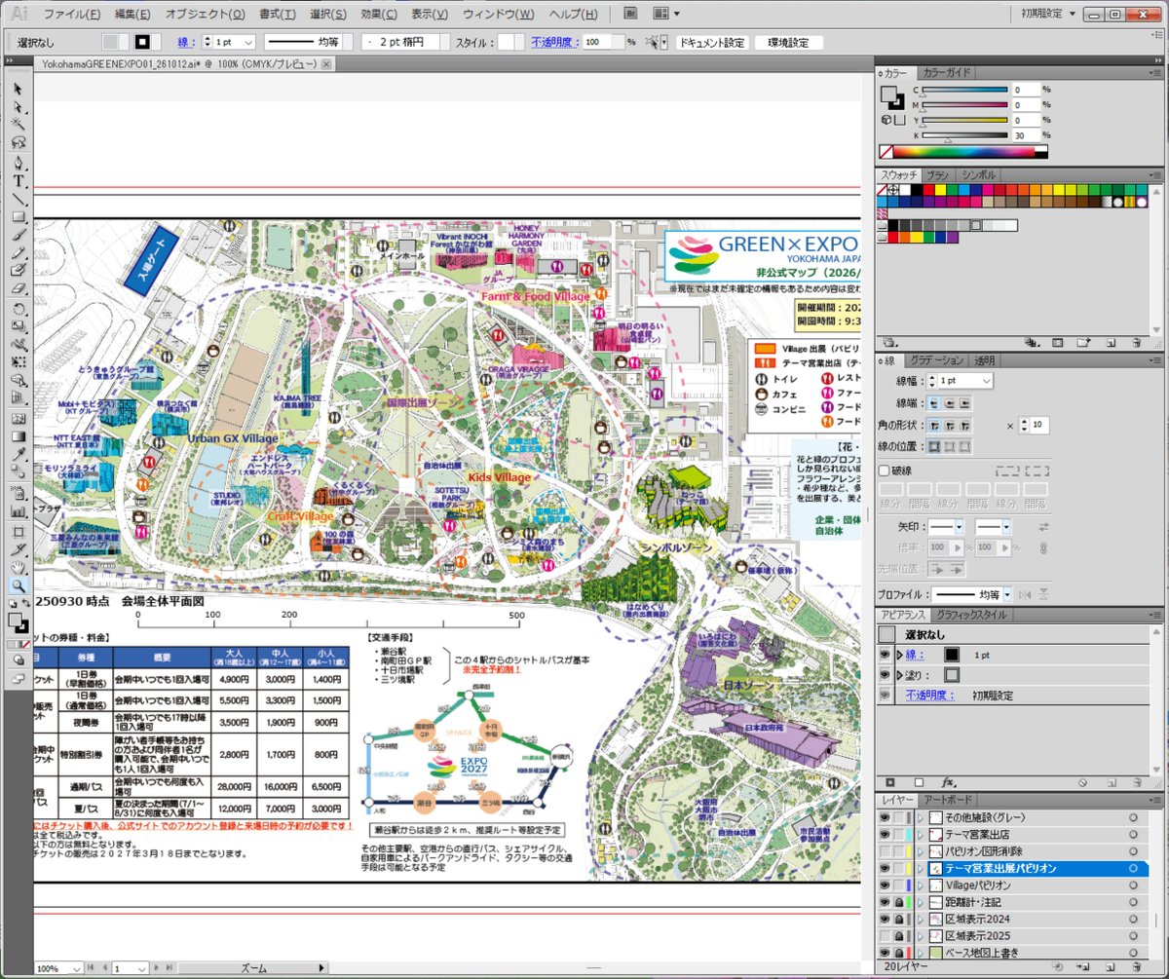The image size is (1169, 979).
Task: Activate the Hand tool
Action: [x=19, y=568]
